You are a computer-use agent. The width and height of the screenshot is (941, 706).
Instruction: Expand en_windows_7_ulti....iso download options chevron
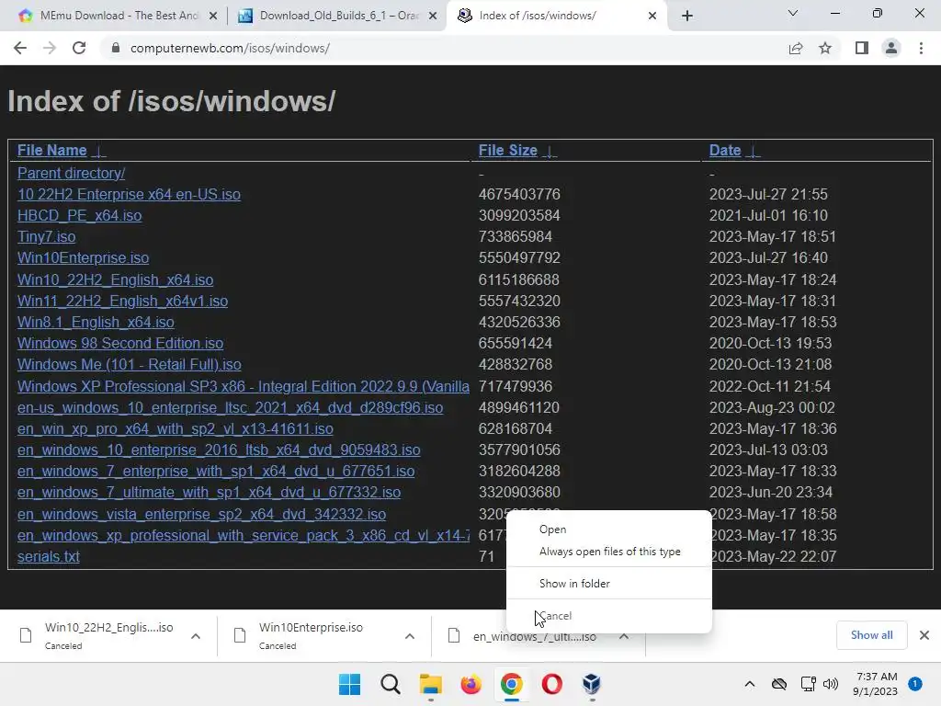624,636
